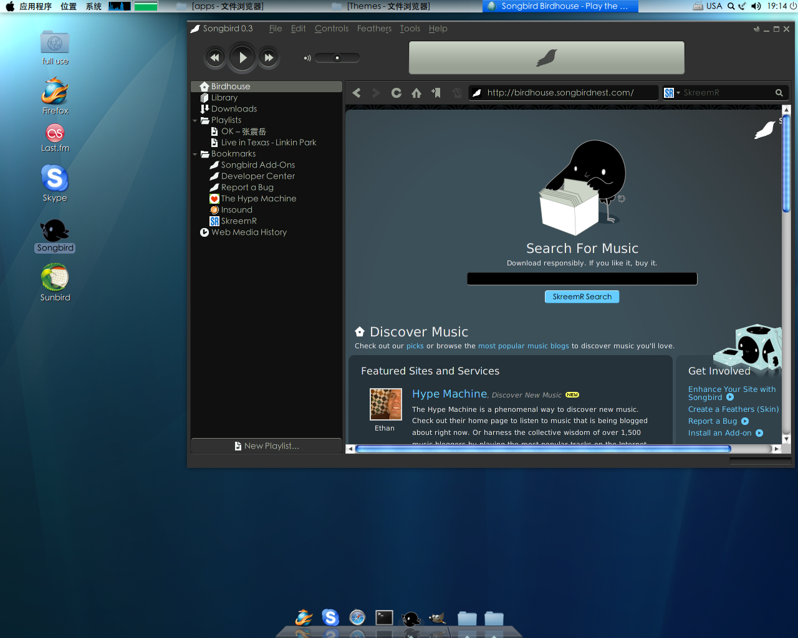This screenshot has height=638, width=798.
Task: Open the Library in the sidebar
Action: (266, 98)
